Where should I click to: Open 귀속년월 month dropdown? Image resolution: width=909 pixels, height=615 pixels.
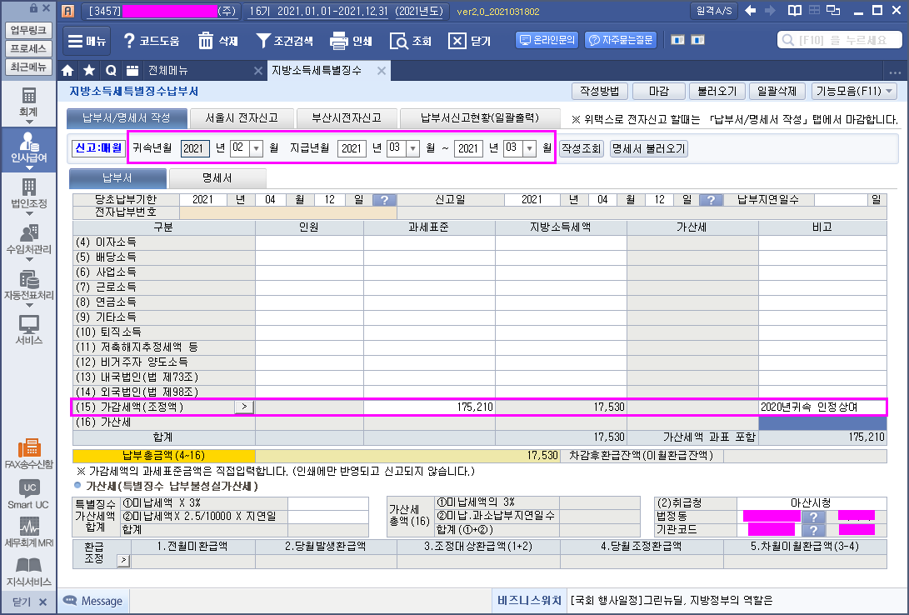(256, 148)
